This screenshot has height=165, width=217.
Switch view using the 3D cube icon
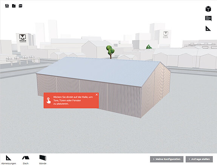click(x=208, y=9)
